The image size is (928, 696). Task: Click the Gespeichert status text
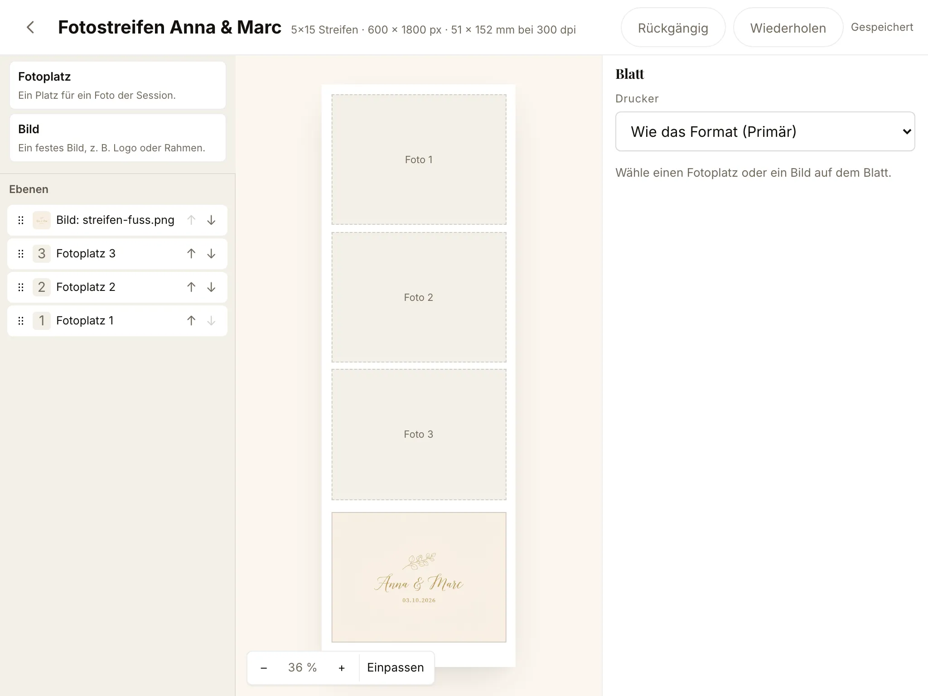[x=882, y=27]
